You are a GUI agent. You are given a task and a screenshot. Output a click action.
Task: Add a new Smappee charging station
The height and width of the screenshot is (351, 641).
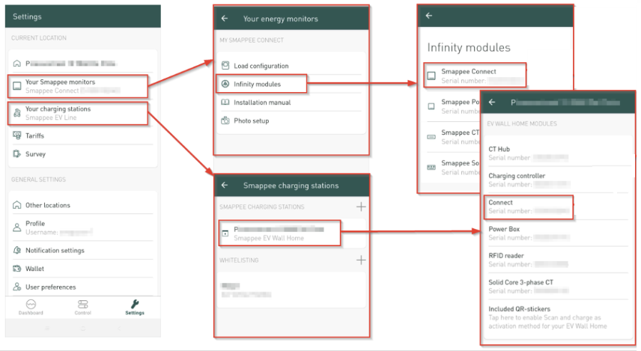[361, 207]
